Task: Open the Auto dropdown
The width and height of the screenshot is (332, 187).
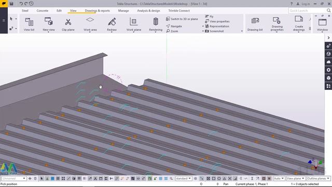Action: [279, 179]
